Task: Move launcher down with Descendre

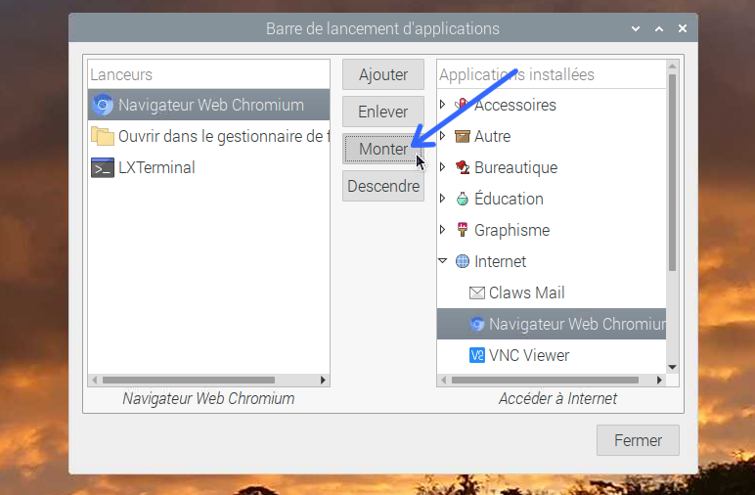Action: point(383,186)
